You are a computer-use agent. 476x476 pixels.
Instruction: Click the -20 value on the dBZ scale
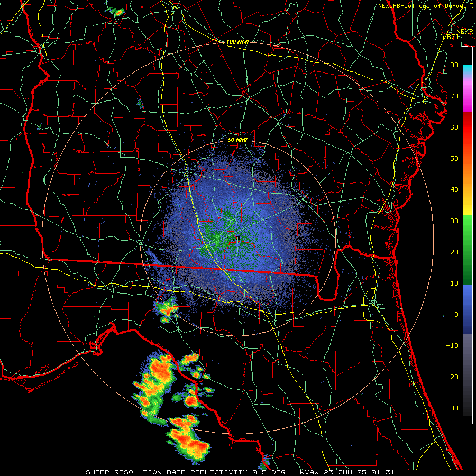pos(452,377)
